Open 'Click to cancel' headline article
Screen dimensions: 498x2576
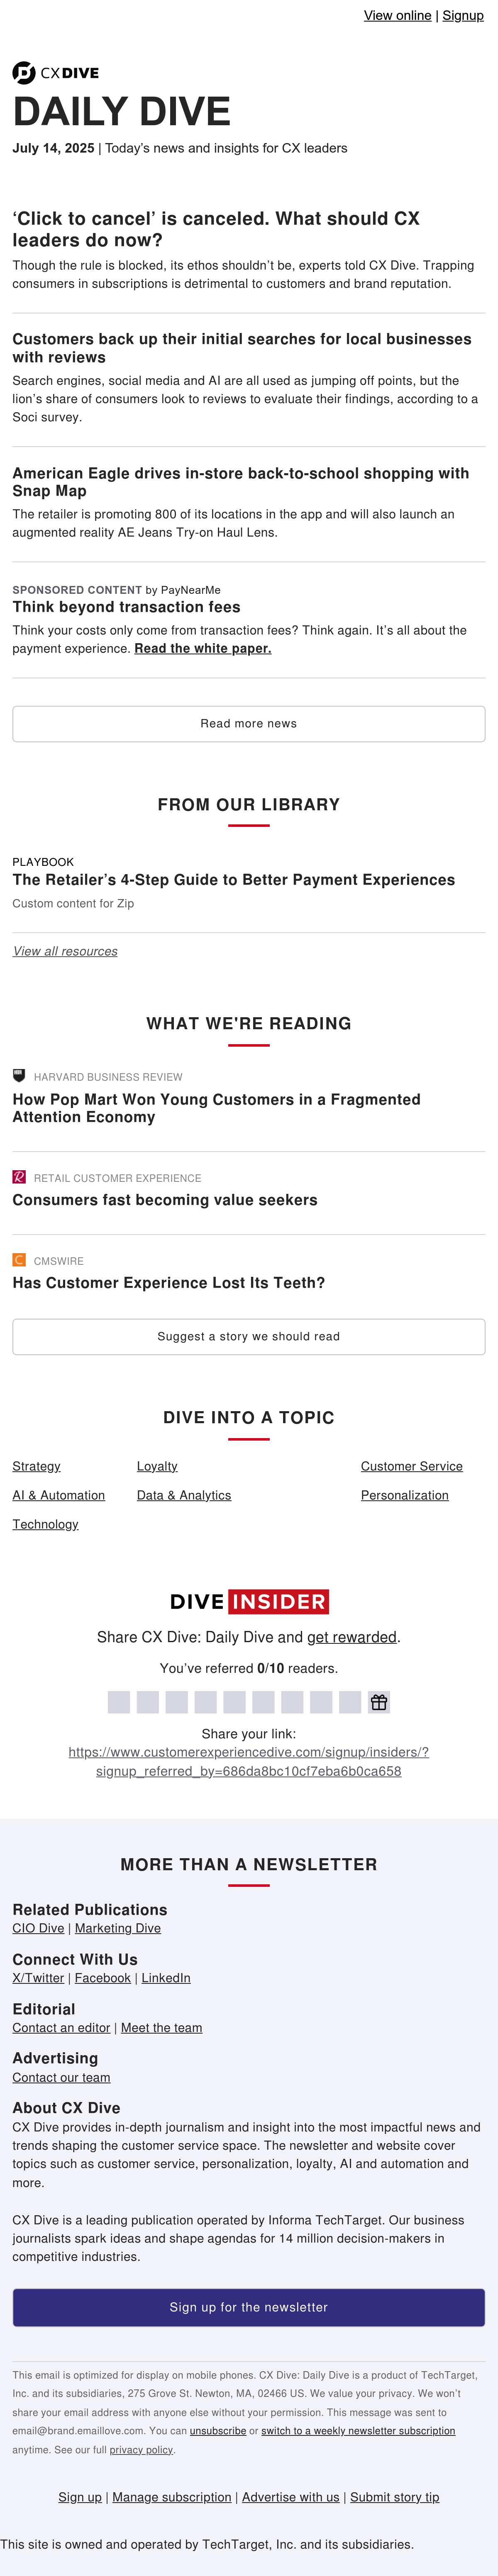(x=216, y=229)
